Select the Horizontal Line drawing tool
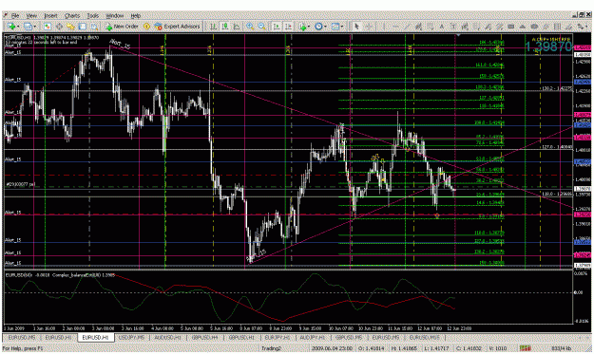This screenshot has width=594, height=354. tap(395, 27)
